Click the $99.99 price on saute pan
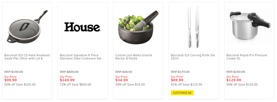The width and height of the screenshot is (277, 102). [x=11, y=80]
